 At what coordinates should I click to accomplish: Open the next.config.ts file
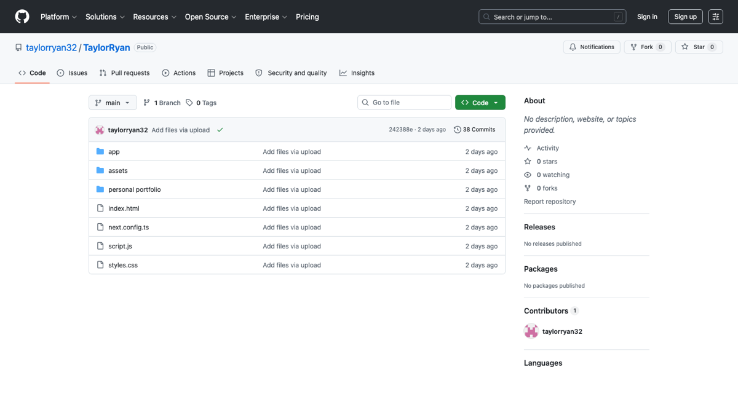(x=129, y=227)
